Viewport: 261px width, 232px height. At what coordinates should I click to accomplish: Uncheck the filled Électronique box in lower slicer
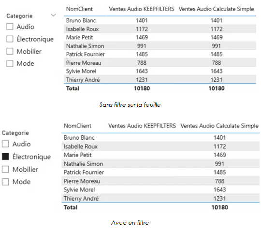tap(5, 157)
